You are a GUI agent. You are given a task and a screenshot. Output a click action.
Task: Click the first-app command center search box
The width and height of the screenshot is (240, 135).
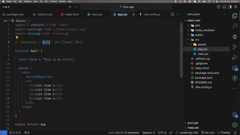click(x=126, y=7)
